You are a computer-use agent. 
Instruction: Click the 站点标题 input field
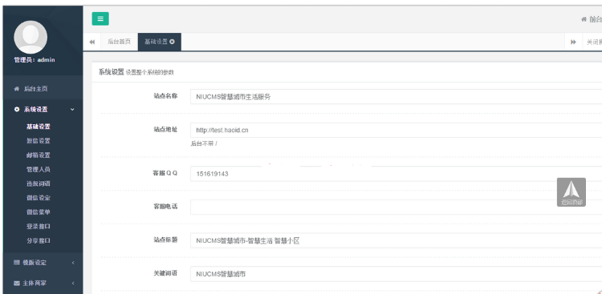(x=397, y=240)
